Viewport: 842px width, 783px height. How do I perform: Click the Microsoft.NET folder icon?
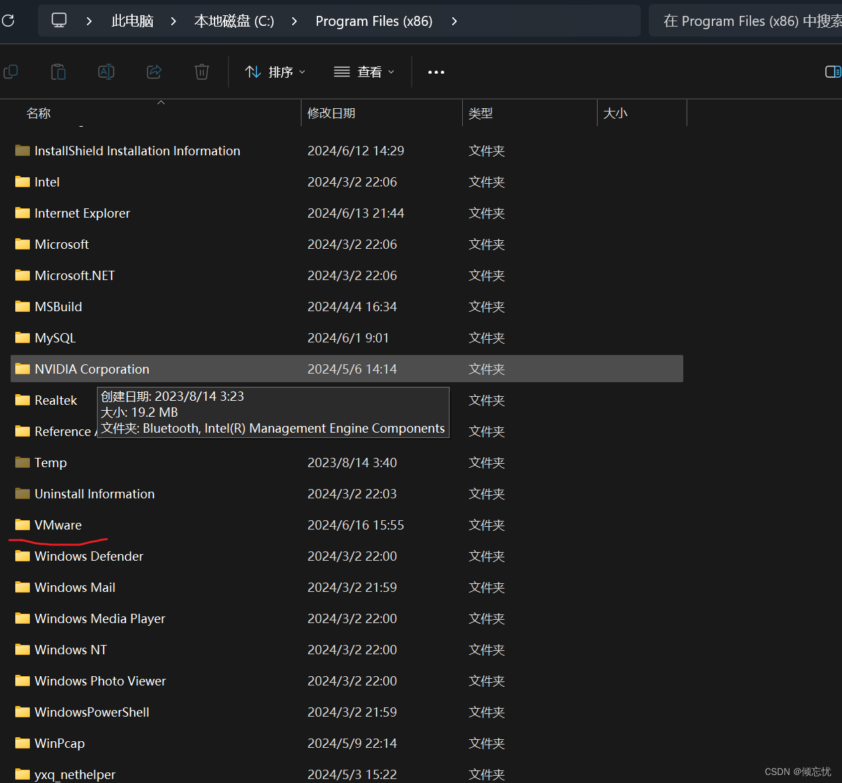pos(23,275)
